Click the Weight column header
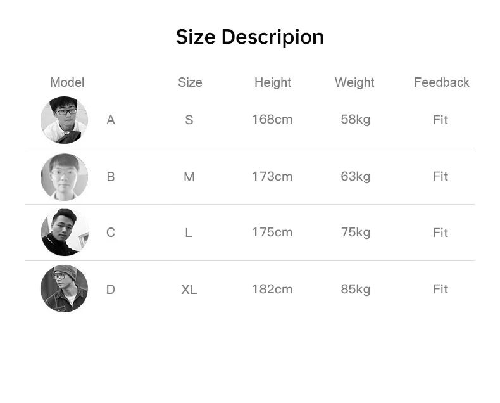 coord(354,82)
